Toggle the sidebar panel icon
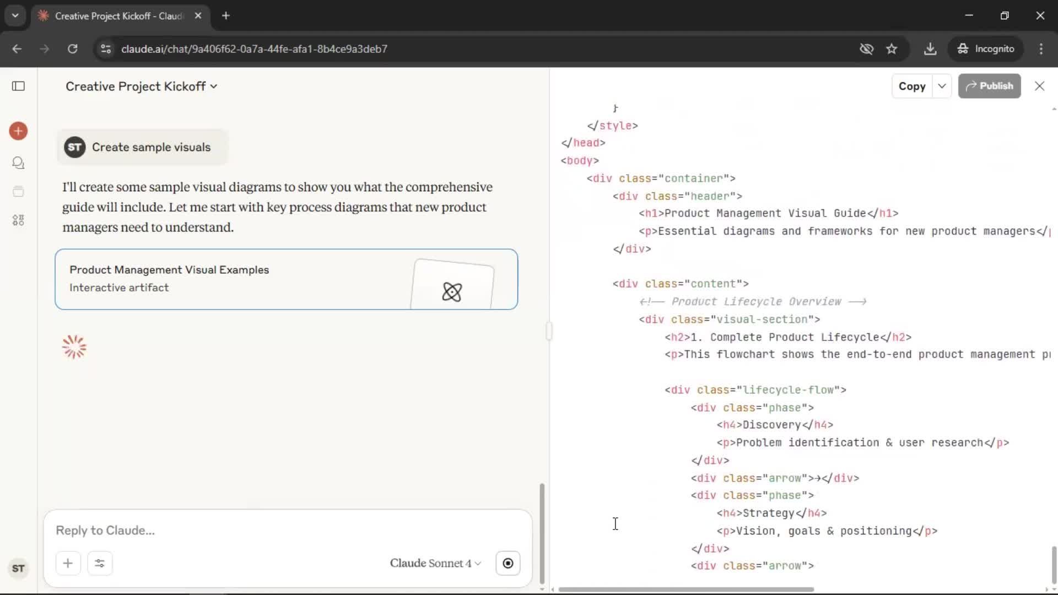 pos(18,86)
